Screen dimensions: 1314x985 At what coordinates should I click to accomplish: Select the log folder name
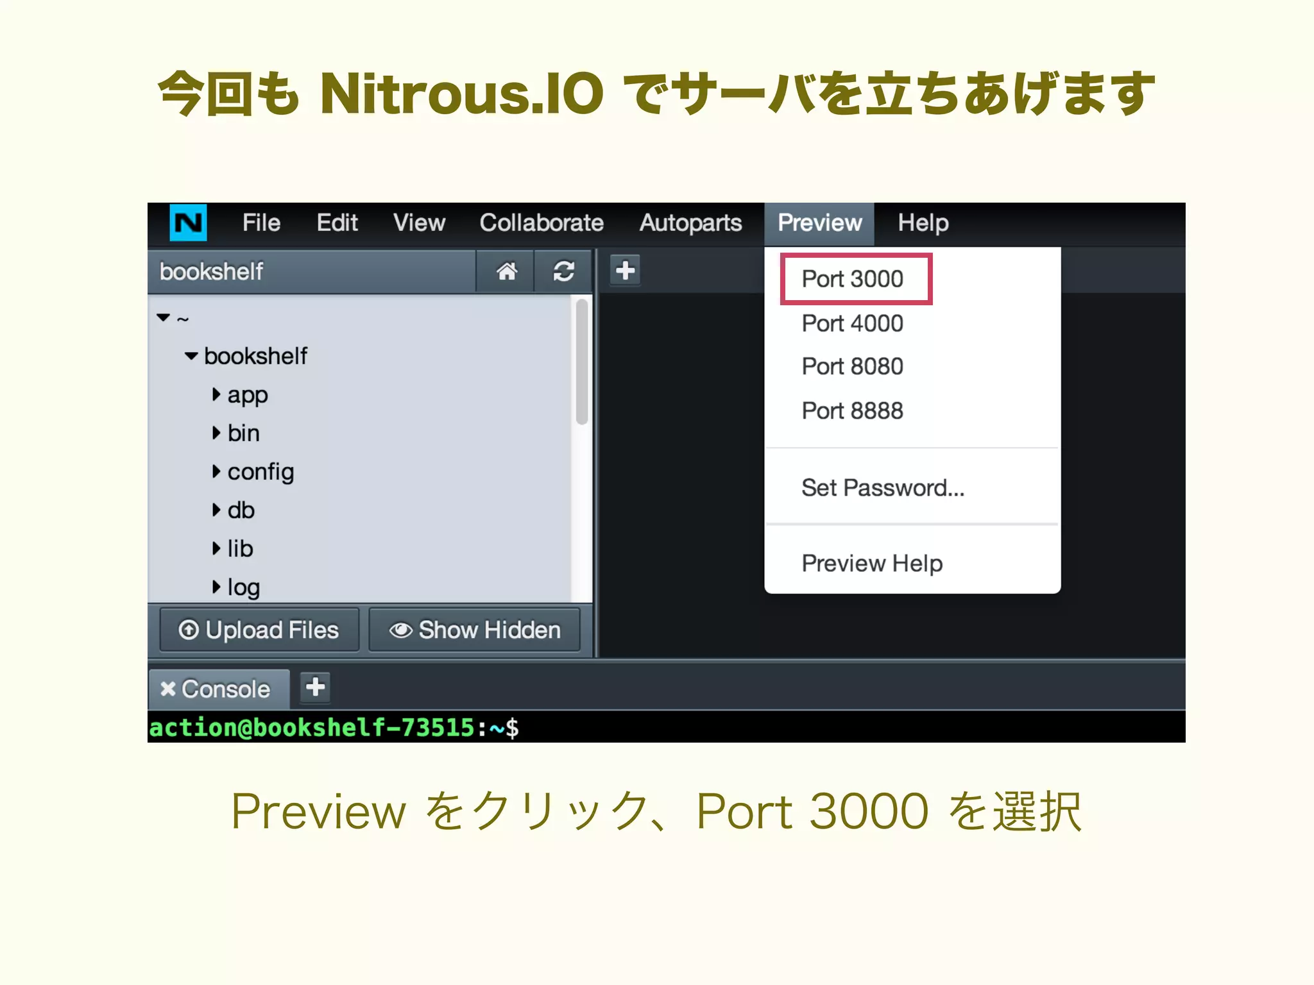[244, 587]
